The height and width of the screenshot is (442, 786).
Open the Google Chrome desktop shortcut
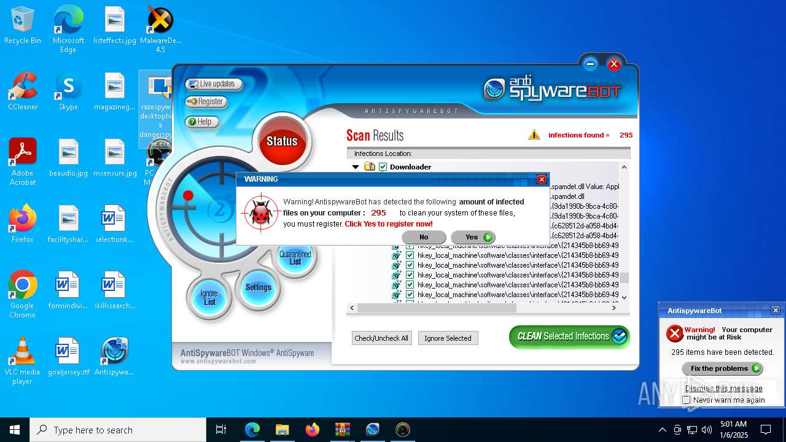pyautogui.click(x=23, y=295)
